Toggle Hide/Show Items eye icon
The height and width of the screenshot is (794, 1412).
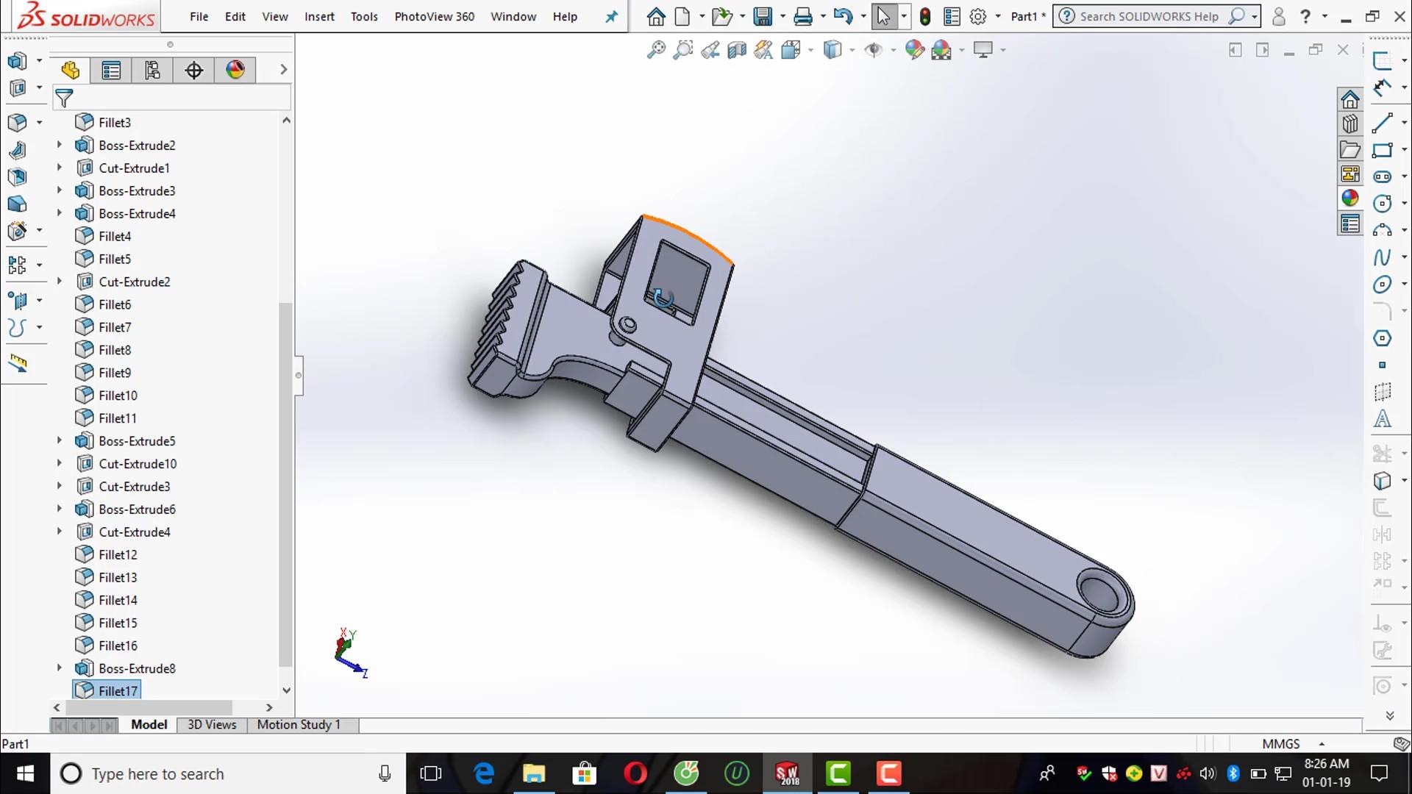coord(875,49)
